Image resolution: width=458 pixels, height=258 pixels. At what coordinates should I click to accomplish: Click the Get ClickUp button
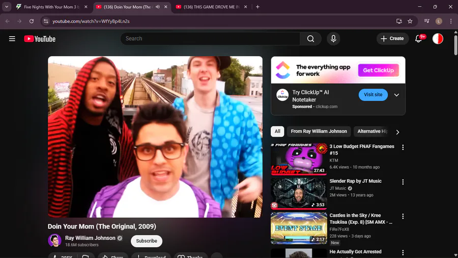378,70
